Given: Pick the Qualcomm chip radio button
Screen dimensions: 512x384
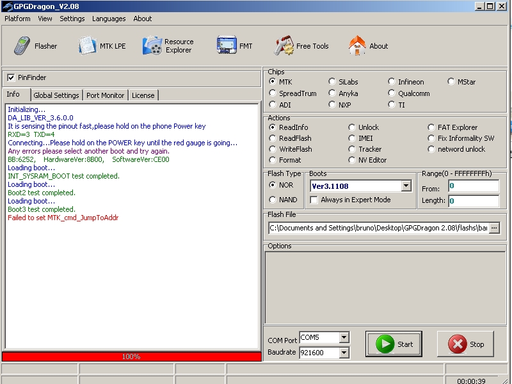Looking at the screenshot, I should (x=391, y=93).
